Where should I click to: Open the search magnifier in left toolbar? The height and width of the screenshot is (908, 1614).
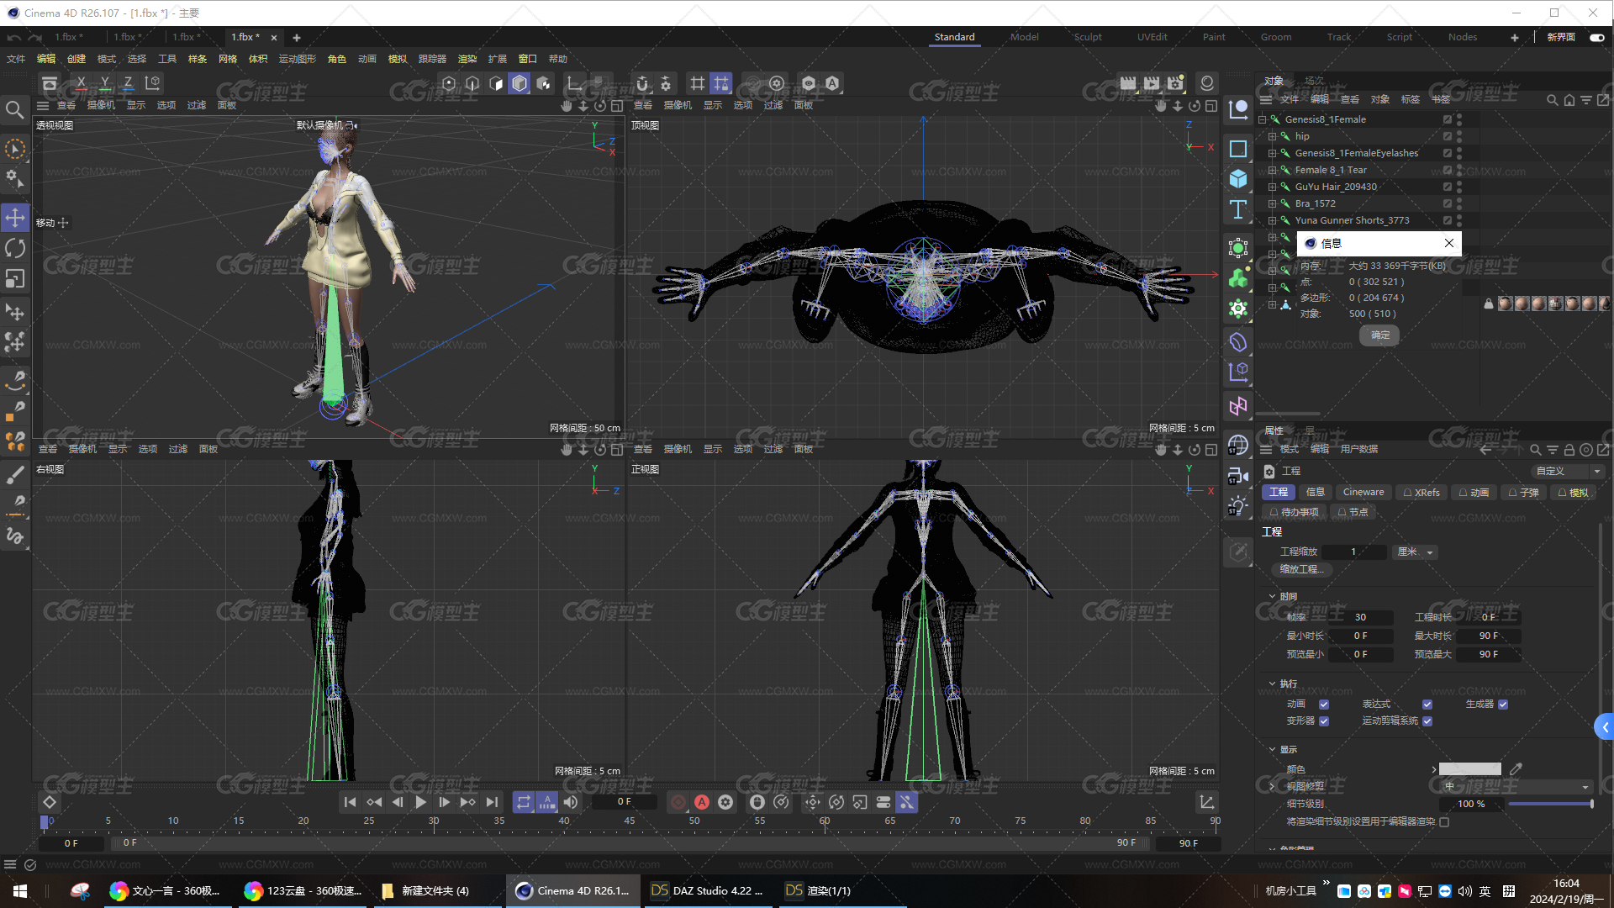coord(14,110)
